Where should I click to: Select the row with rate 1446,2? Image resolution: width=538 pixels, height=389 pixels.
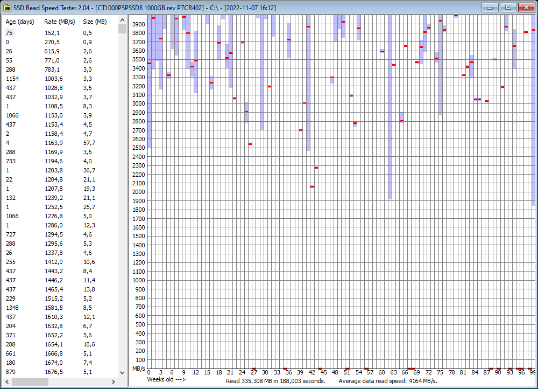pos(60,280)
